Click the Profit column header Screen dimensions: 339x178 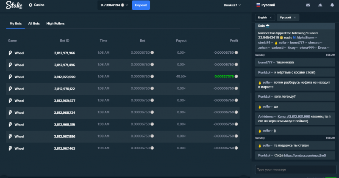pos(234,41)
